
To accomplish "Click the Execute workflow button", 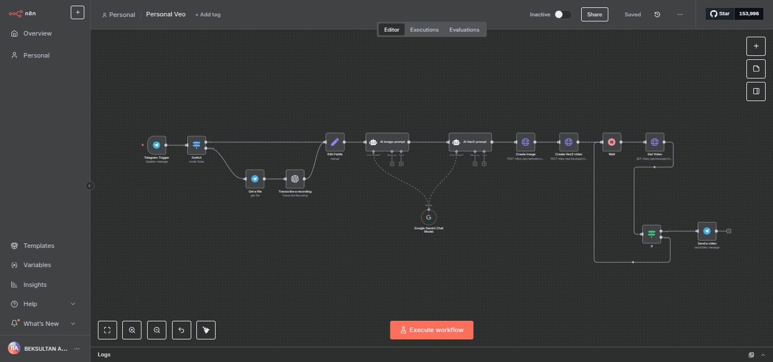I will (x=431, y=330).
